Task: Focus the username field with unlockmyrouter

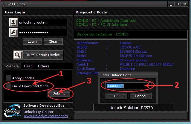Action: pyautogui.click(x=43, y=22)
